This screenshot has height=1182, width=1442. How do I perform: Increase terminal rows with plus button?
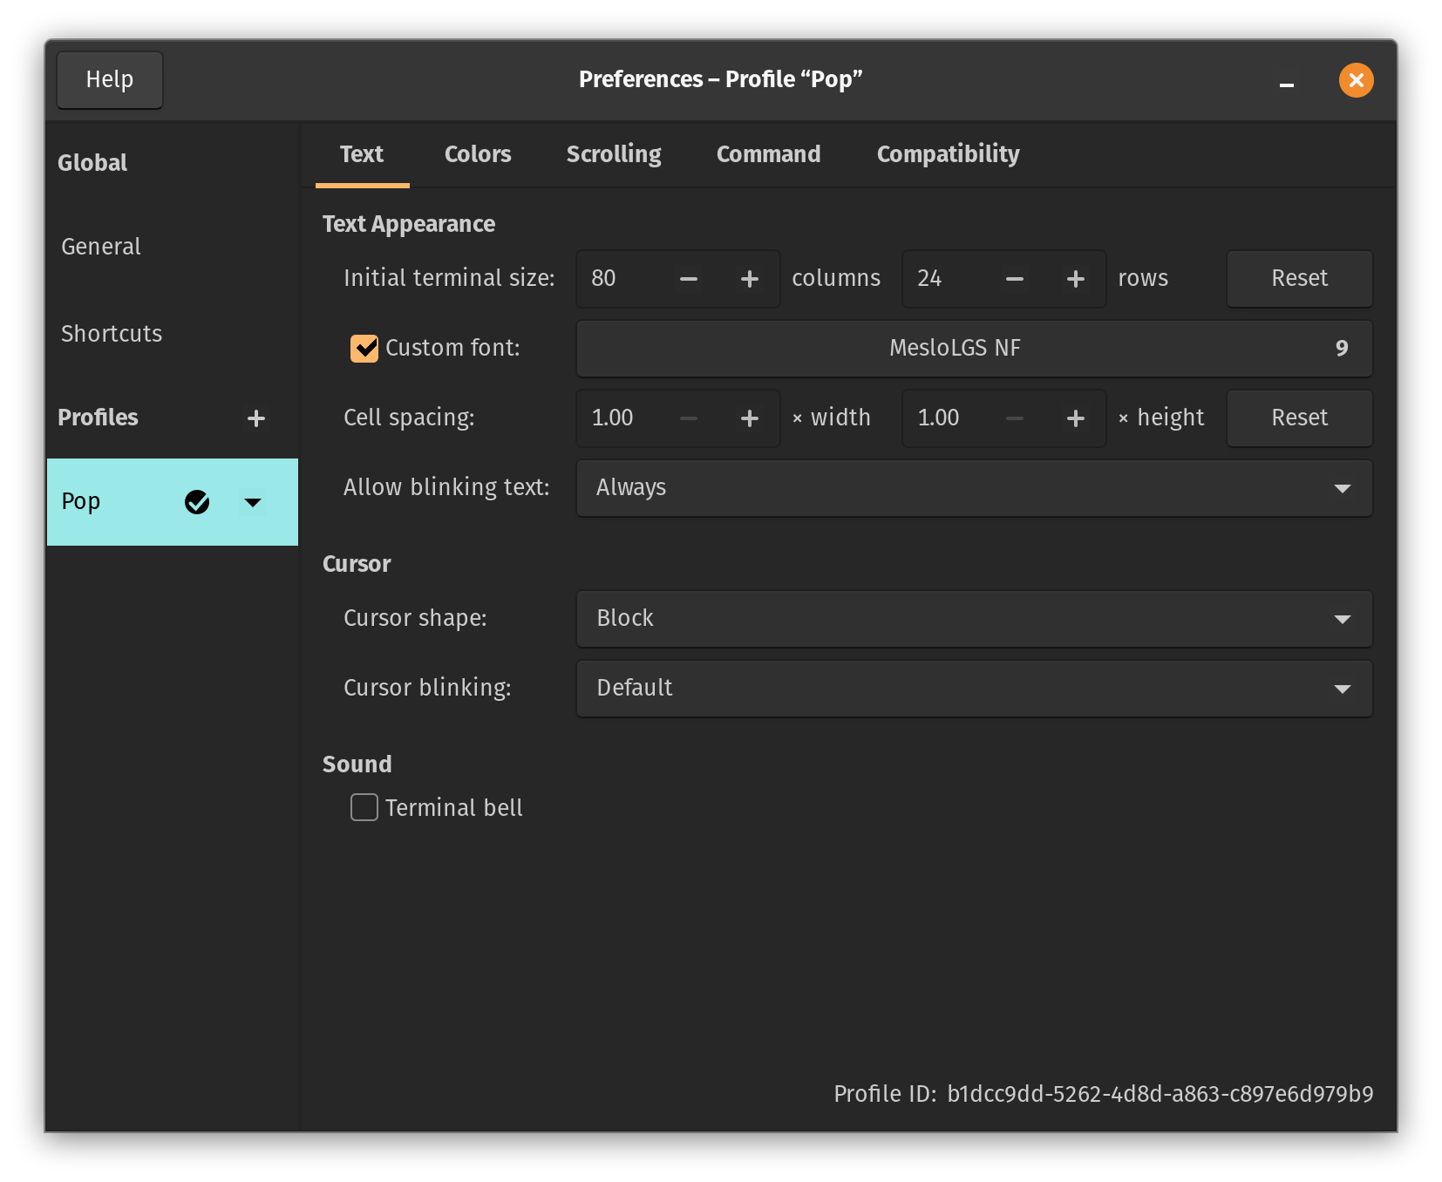pos(1075,279)
